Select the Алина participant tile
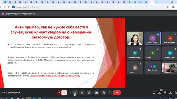 pyautogui.click(x=153, y=53)
